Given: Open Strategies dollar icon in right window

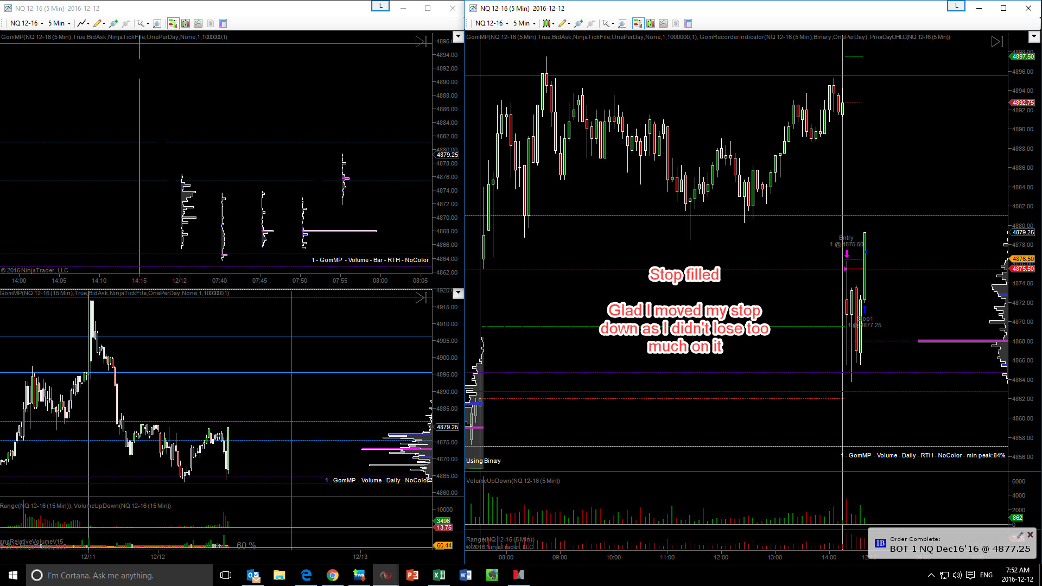Looking at the screenshot, I should point(676,23).
